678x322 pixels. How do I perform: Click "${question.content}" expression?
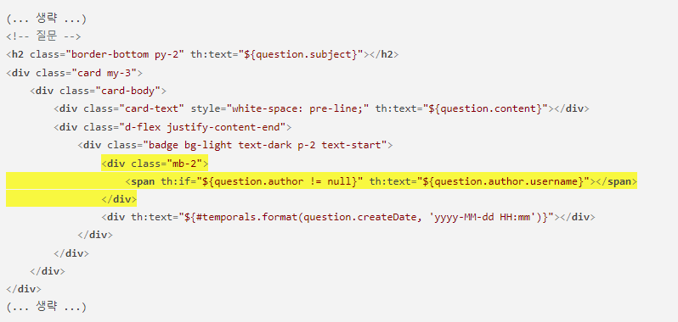click(486, 108)
